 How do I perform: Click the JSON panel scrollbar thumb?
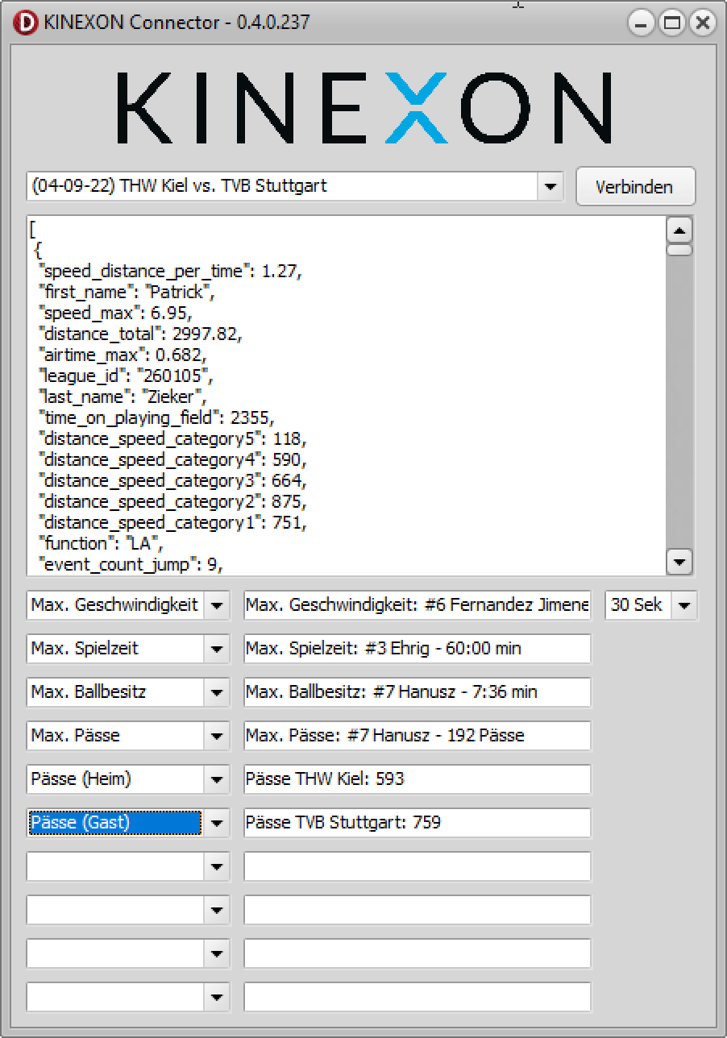(x=680, y=251)
